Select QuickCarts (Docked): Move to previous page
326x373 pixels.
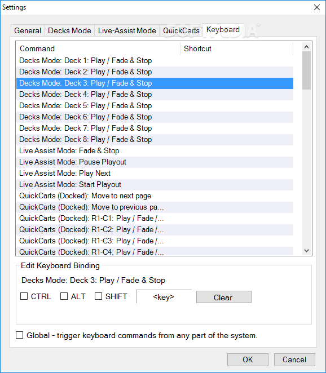pyautogui.click(x=155, y=207)
